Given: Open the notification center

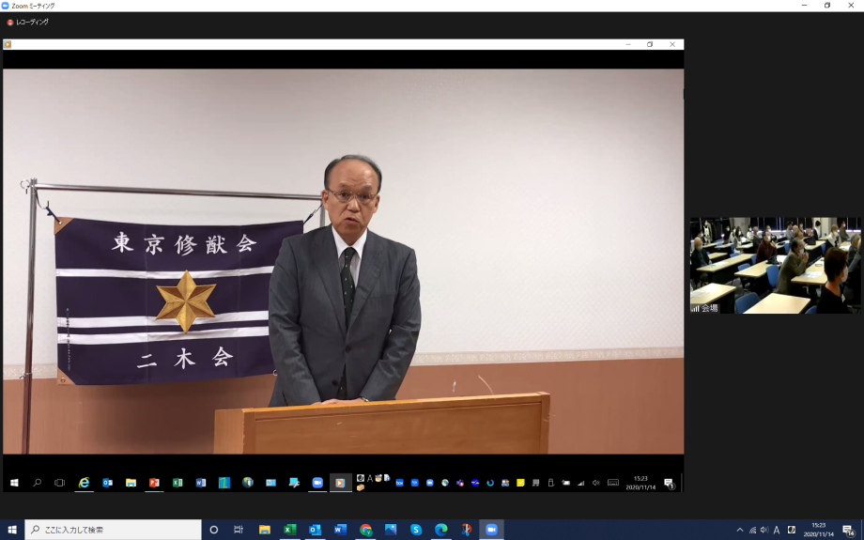Looking at the screenshot, I should tap(848, 530).
